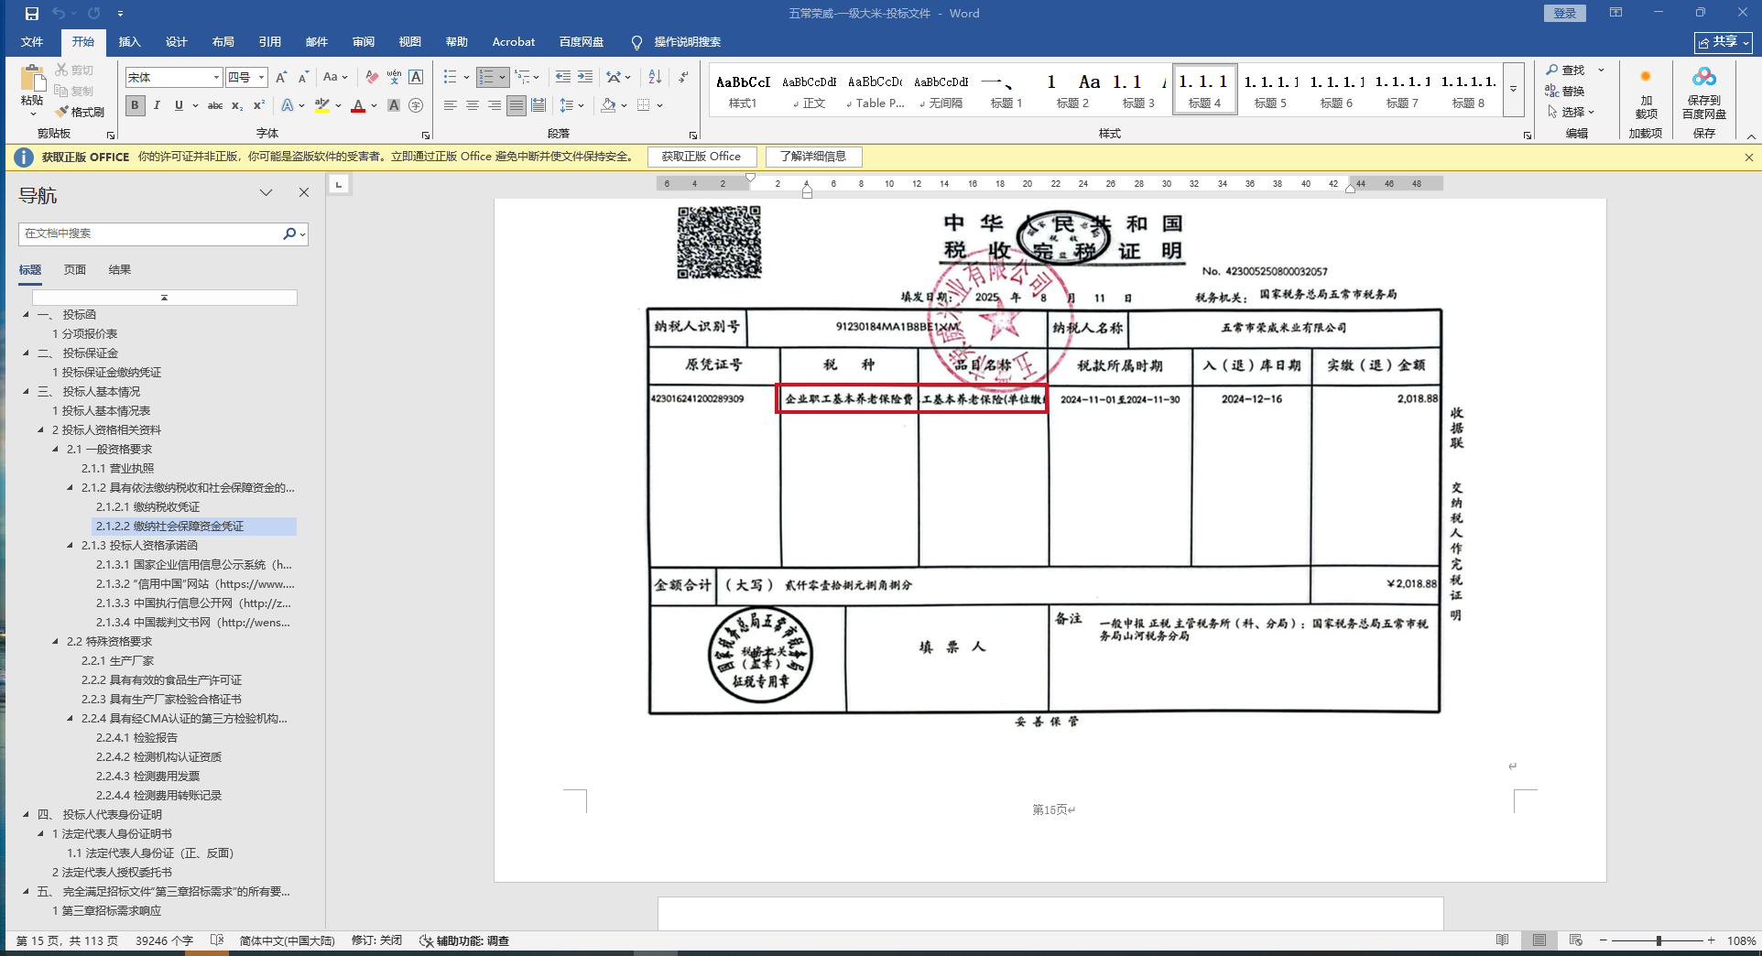Decrease the paragraph indent
Screen dimensions: 1762x956
pos(562,77)
